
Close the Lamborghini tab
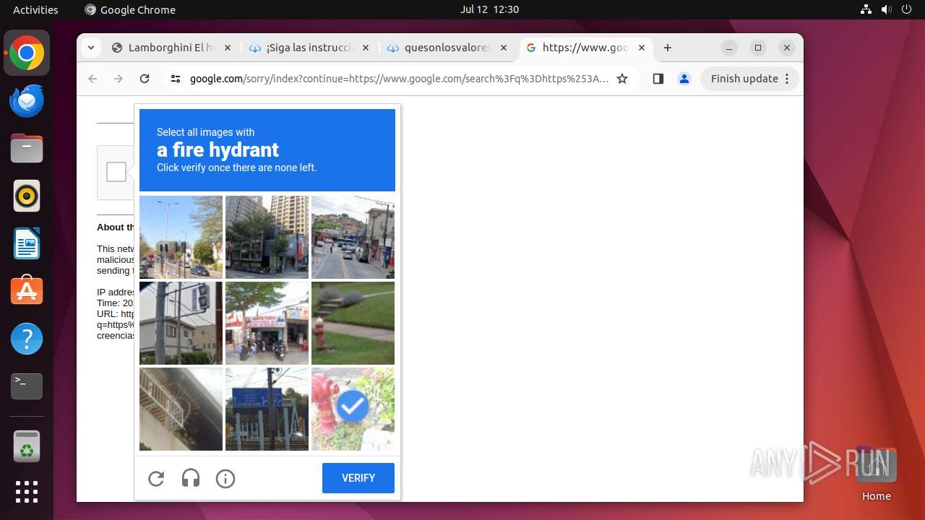[228, 48]
